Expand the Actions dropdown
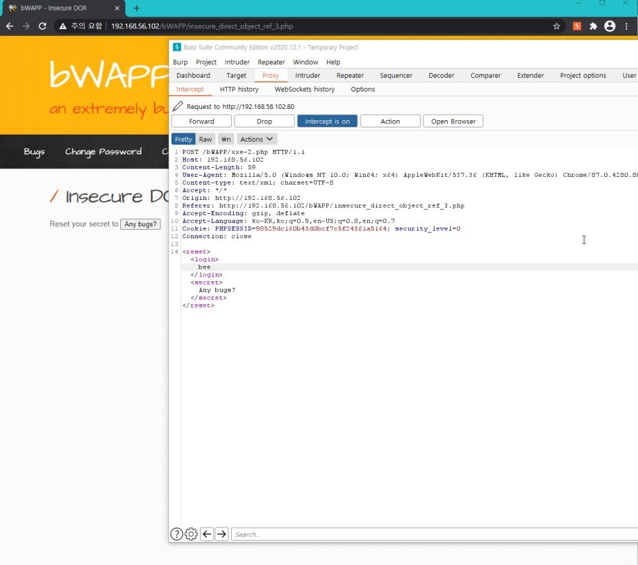 pos(257,139)
